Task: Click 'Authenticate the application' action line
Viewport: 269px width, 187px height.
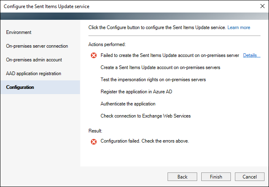Action: point(128,104)
